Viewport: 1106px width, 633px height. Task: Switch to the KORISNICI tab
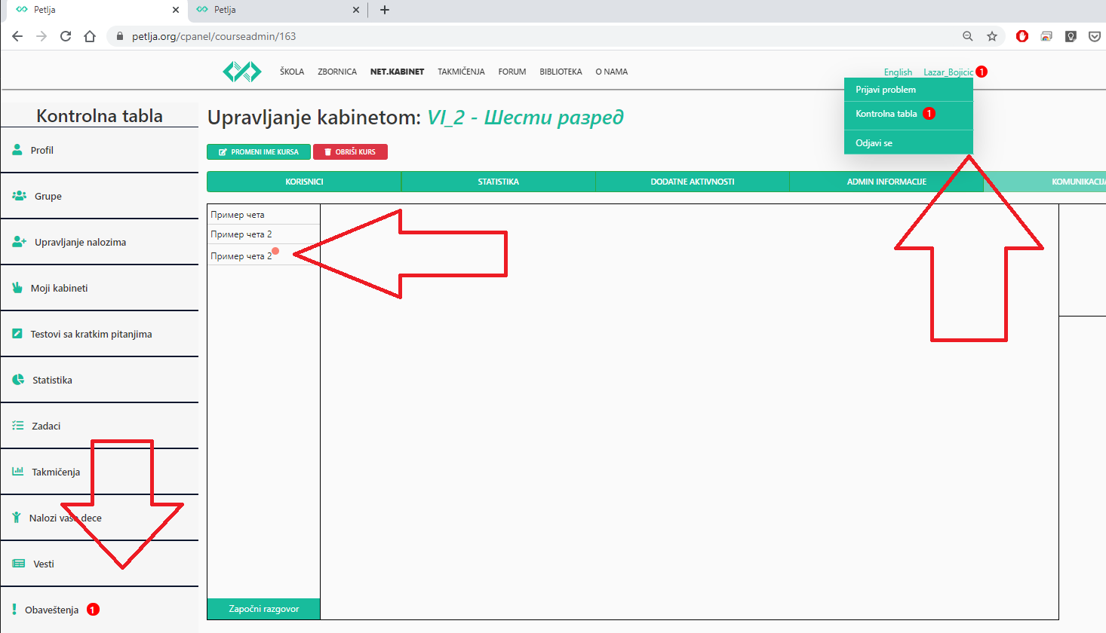(x=304, y=182)
